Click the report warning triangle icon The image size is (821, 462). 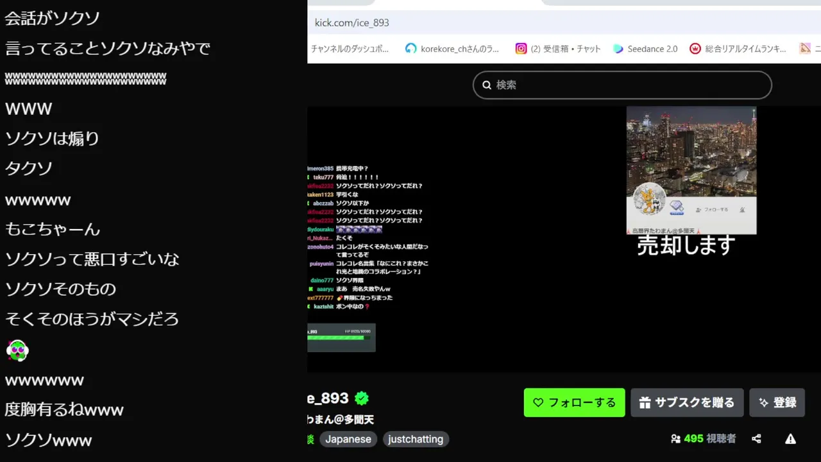pyautogui.click(x=790, y=439)
